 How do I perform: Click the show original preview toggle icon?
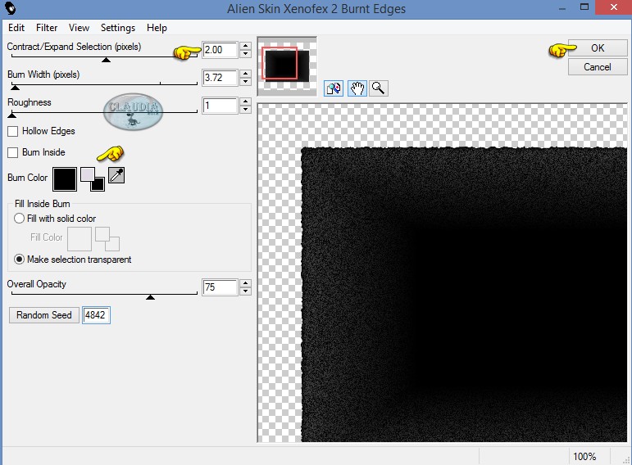334,88
